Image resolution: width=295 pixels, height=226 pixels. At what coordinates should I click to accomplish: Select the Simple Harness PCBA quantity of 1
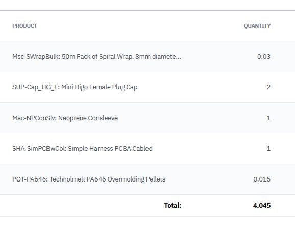click(268, 148)
